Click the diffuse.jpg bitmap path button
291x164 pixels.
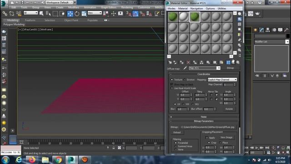tap(208, 127)
